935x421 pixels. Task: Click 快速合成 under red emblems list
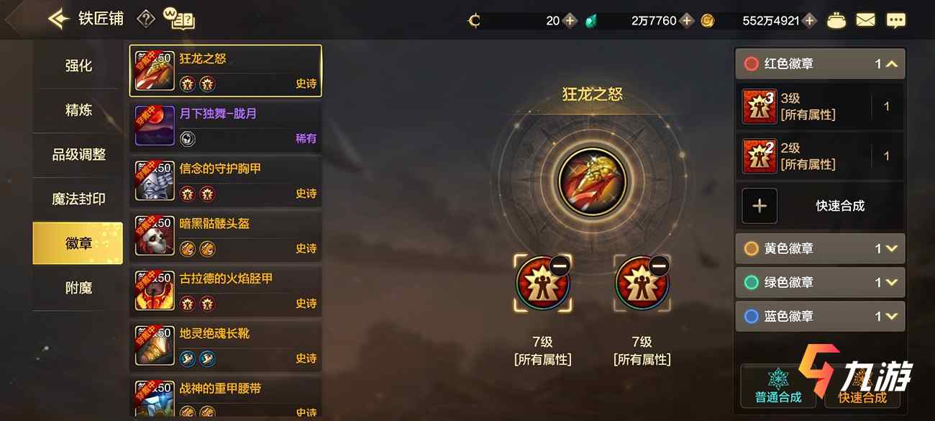(820, 206)
